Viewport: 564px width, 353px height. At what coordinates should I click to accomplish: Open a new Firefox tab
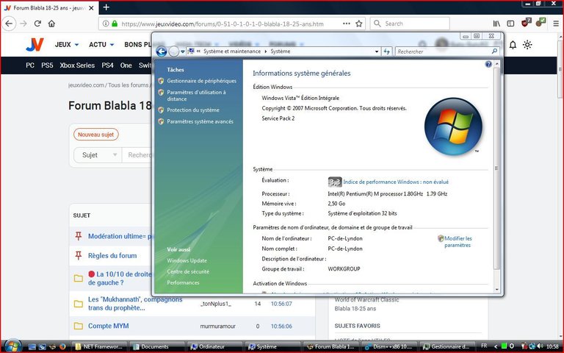pos(106,7)
